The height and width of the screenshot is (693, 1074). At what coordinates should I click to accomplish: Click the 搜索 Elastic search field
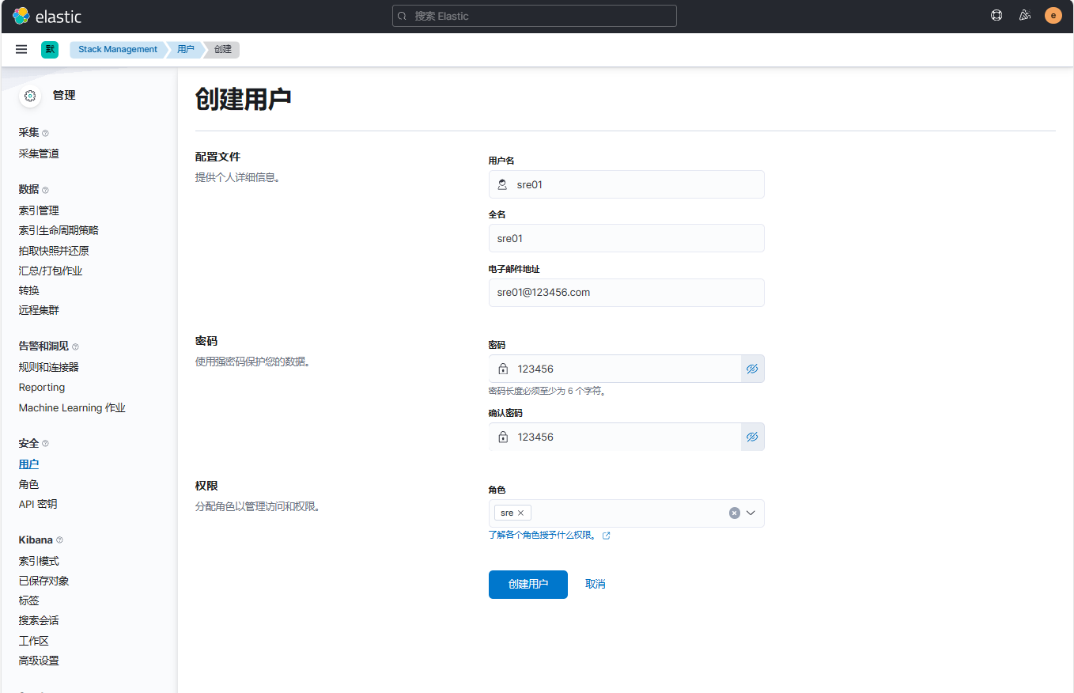[x=535, y=16]
